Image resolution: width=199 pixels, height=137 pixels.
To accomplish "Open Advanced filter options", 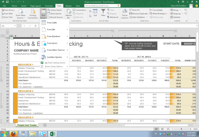I will coord(113,17).
